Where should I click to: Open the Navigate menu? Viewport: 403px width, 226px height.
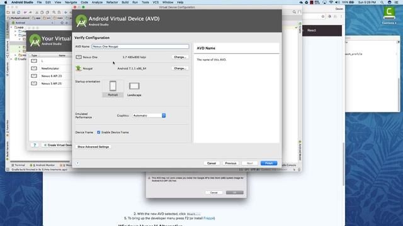coord(71,3)
